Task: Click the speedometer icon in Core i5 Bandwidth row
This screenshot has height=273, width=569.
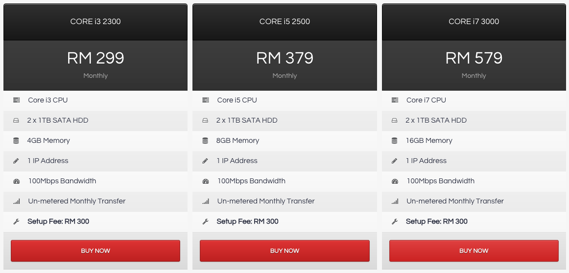Action: (206, 181)
